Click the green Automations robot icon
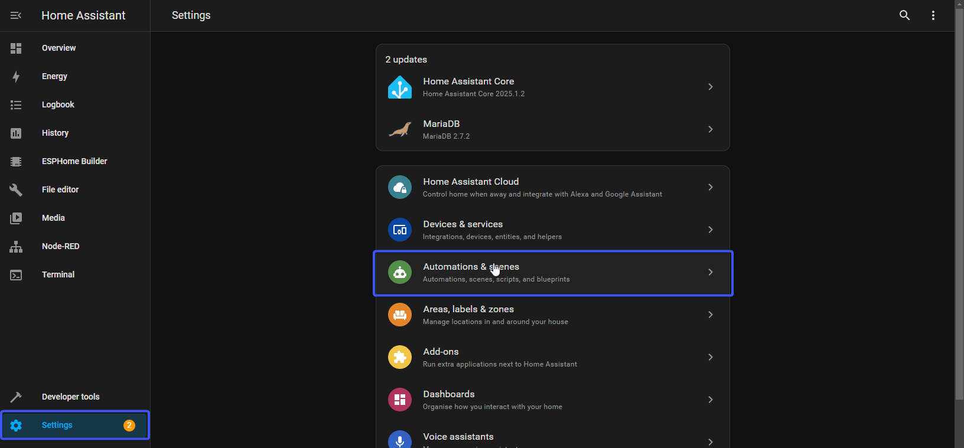Viewport: 964px width, 448px height. click(400, 273)
